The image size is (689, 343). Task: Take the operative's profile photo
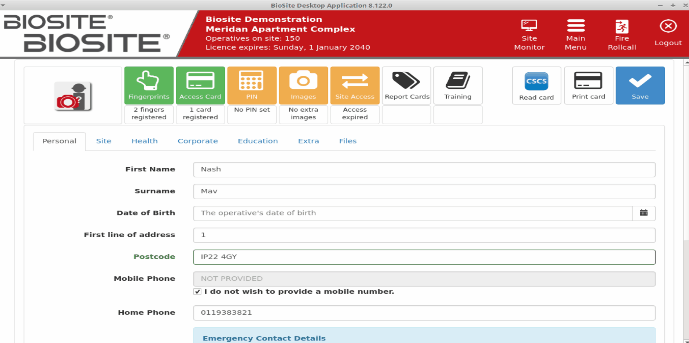click(73, 96)
